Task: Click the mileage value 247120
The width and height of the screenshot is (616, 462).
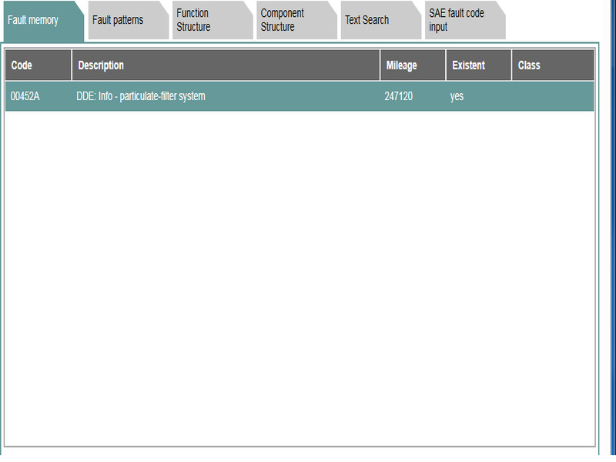Action: coord(399,97)
